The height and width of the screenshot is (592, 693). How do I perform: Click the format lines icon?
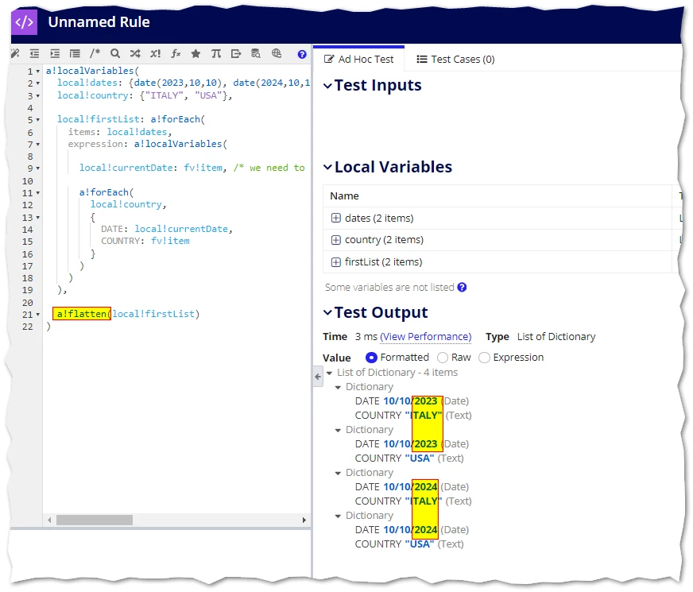point(75,53)
